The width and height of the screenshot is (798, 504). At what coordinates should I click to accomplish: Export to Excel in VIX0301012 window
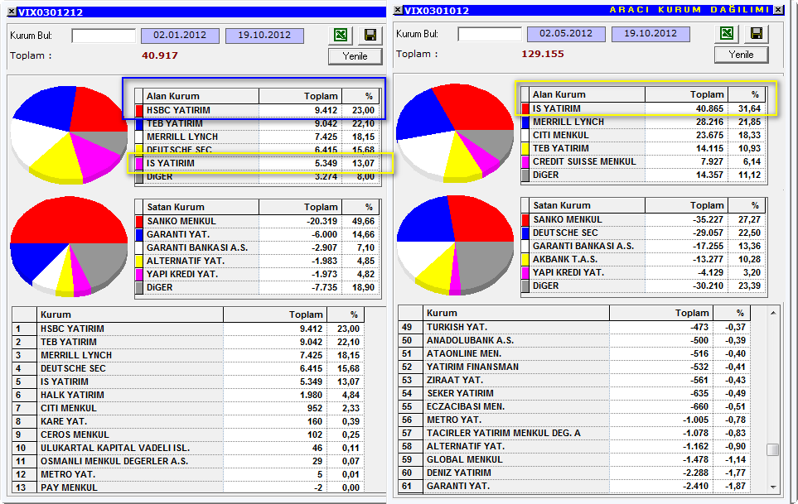coord(728,34)
